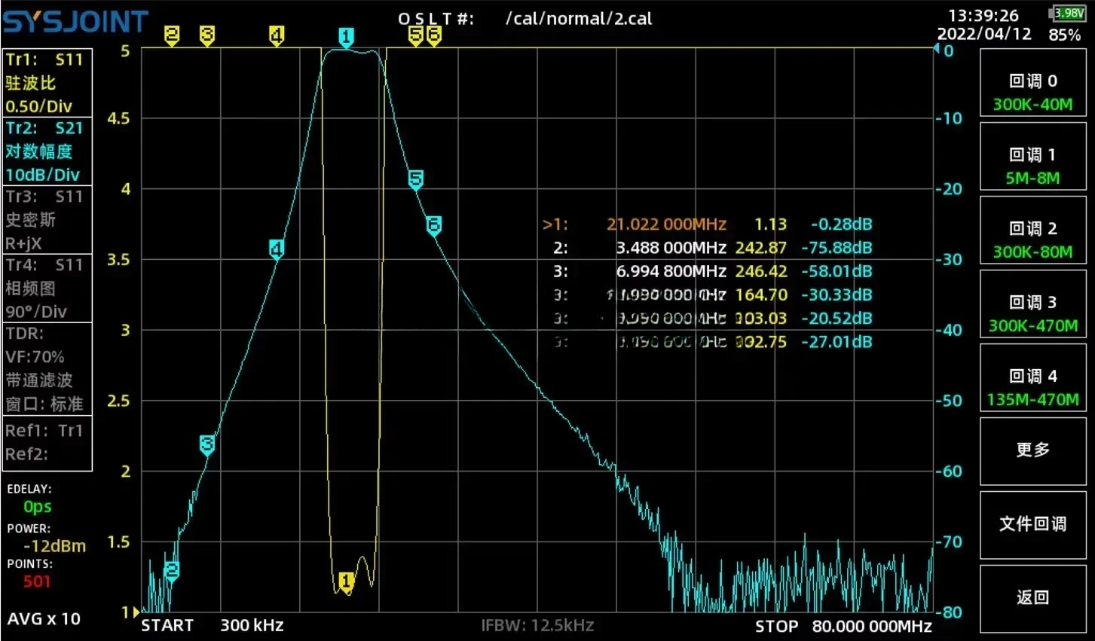The width and height of the screenshot is (1095, 641).
Task: Select the Tr1 S11 驻波比 trace panel
Action: pyautogui.click(x=47, y=83)
